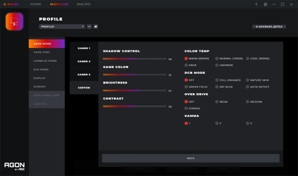Go to the HOME tab

[x=36, y=4]
